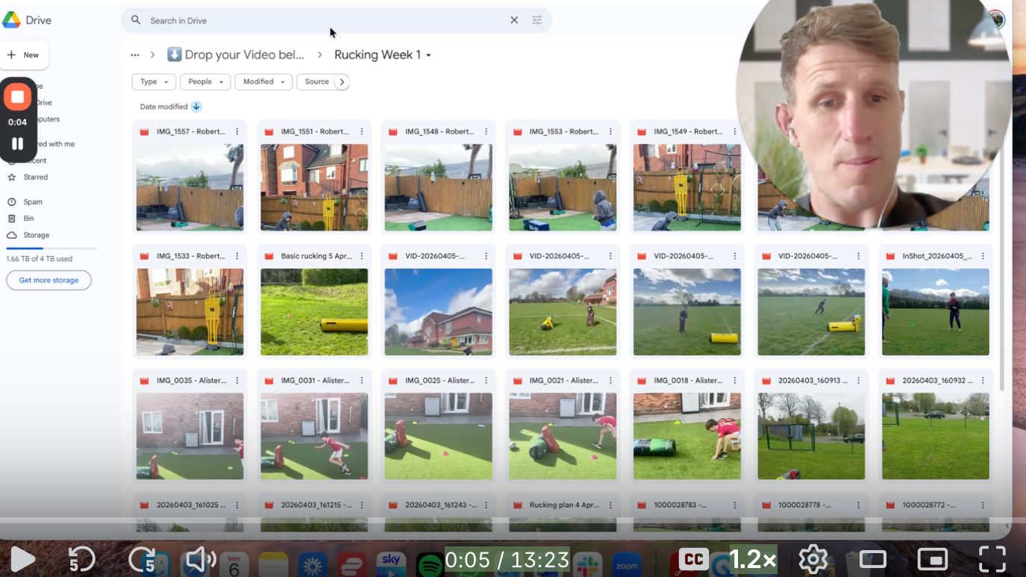
Task: Open Bin in the Drive sidebar
Action: tap(28, 219)
